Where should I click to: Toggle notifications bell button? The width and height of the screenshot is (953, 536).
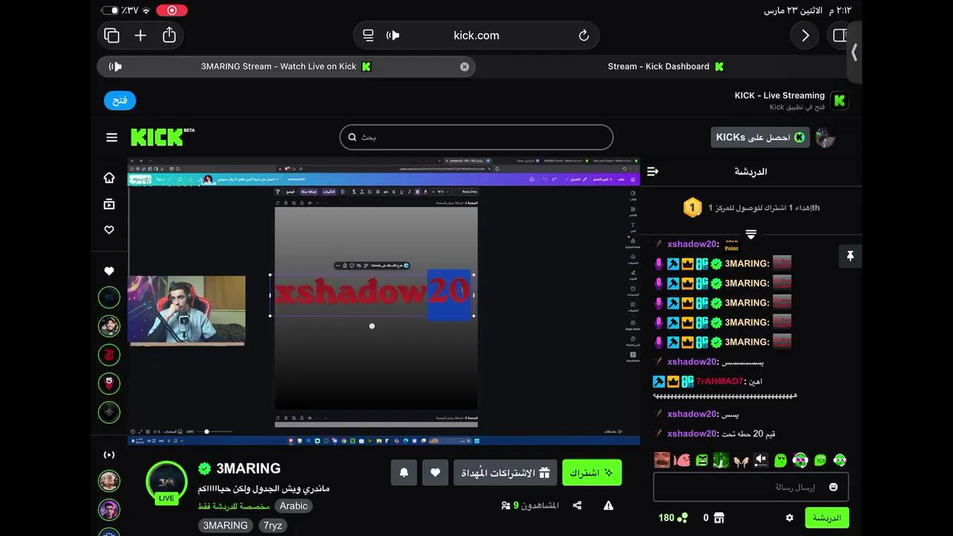(404, 473)
